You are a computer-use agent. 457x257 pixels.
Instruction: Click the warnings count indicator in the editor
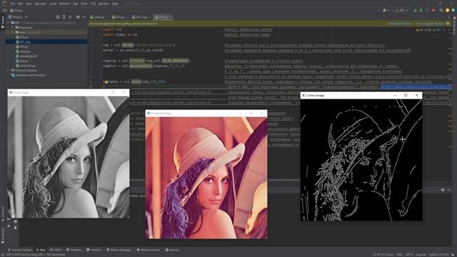[x=419, y=30]
